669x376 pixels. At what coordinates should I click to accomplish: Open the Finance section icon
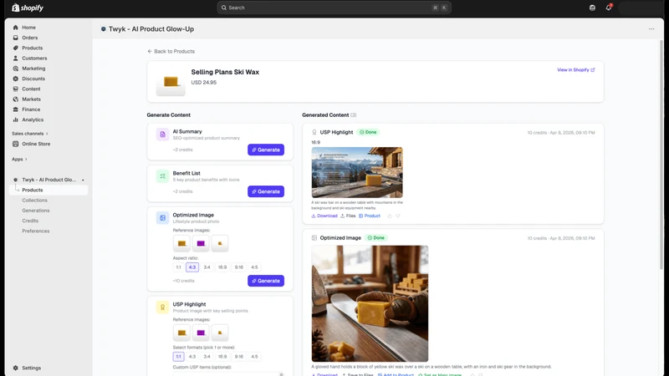15,109
